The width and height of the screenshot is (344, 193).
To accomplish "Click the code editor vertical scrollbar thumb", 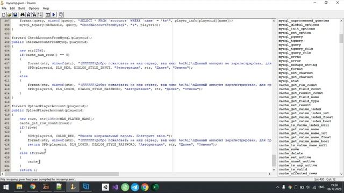I will coord(274,160).
